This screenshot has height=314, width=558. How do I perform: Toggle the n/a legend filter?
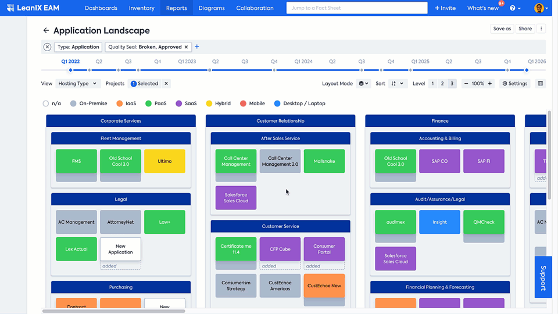pos(52,104)
